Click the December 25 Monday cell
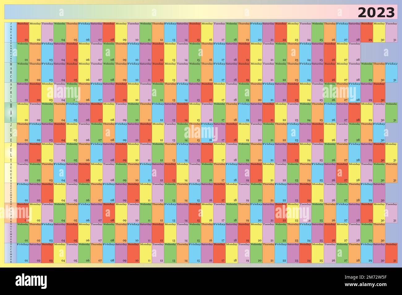Viewport: 402px width, 295px height. click(x=318, y=253)
